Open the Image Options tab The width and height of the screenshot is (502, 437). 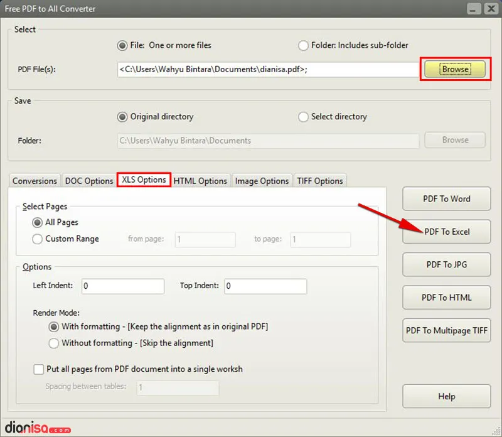(x=262, y=181)
